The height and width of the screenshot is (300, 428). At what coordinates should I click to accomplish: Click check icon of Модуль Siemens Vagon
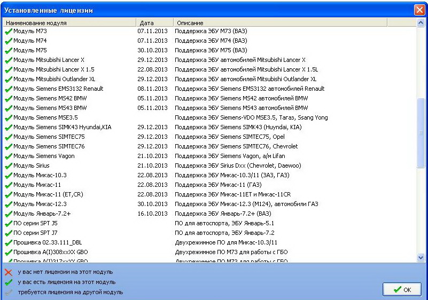pyautogui.click(x=9, y=156)
